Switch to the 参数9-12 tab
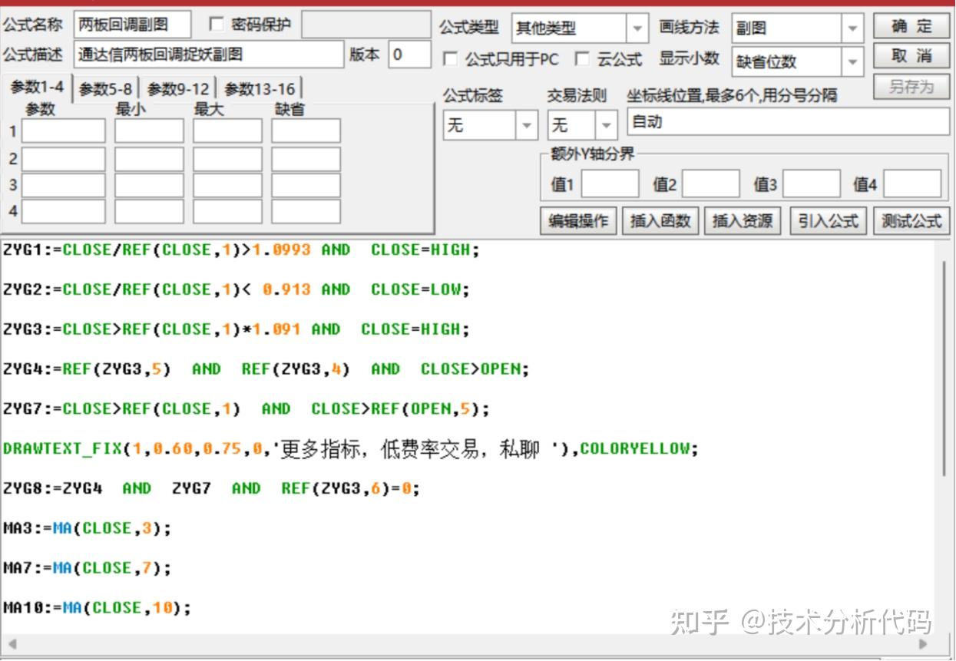The image size is (956, 661). (178, 89)
